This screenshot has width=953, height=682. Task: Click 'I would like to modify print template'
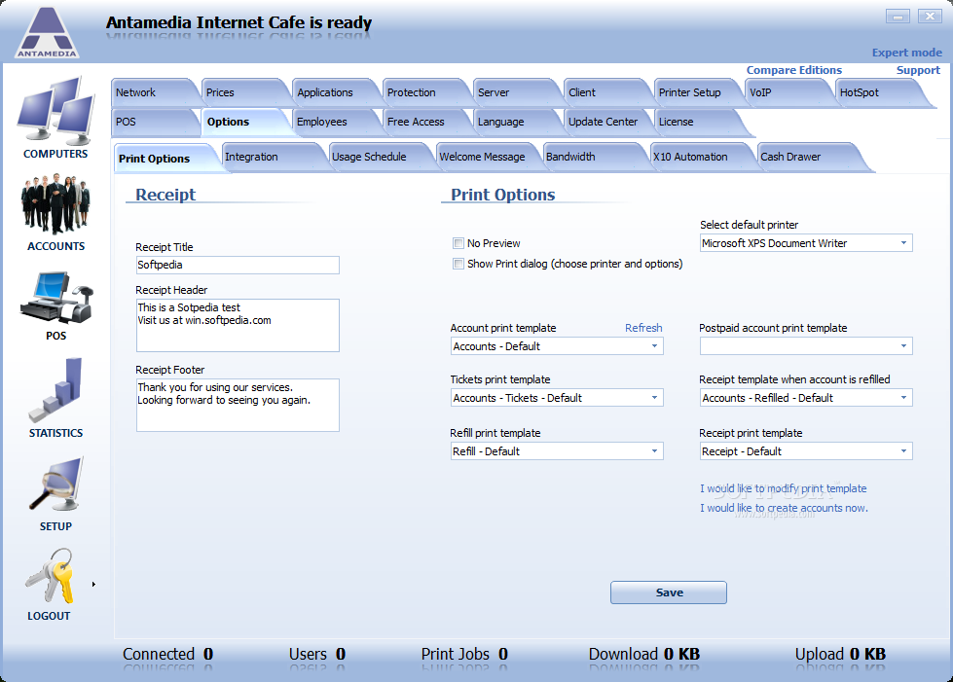pyautogui.click(x=784, y=488)
